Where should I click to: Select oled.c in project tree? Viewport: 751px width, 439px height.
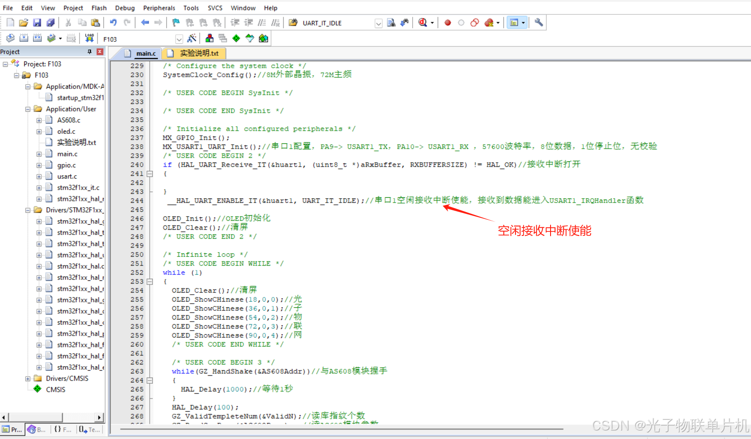(66, 132)
